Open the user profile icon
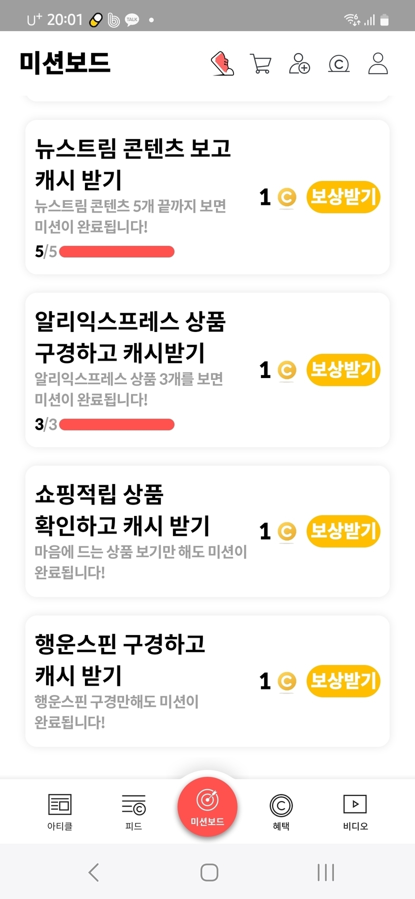415x899 pixels. coord(378,63)
